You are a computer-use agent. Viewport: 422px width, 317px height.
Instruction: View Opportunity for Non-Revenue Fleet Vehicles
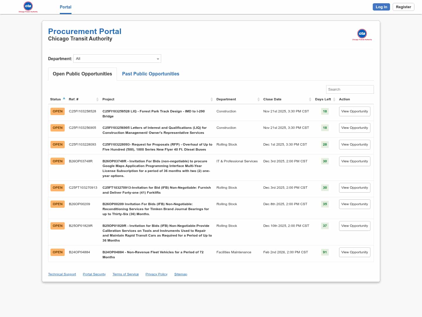pyautogui.click(x=354, y=252)
